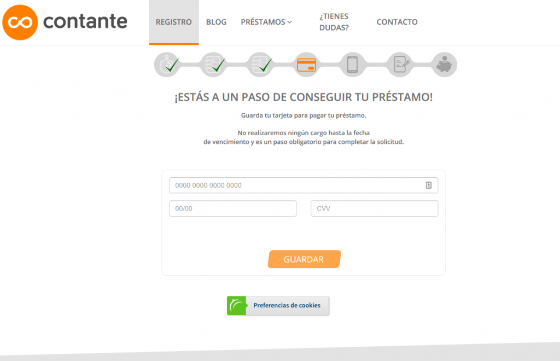Select the second completed form step icon
Image resolution: width=560 pixels, height=361 pixels.
tap(213, 65)
